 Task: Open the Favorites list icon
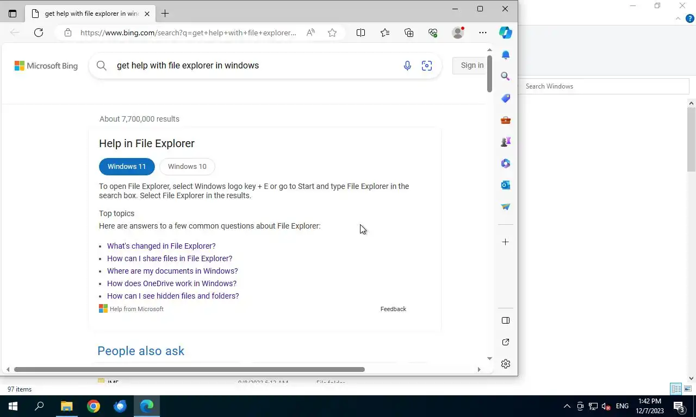click(x=385, y=33)
